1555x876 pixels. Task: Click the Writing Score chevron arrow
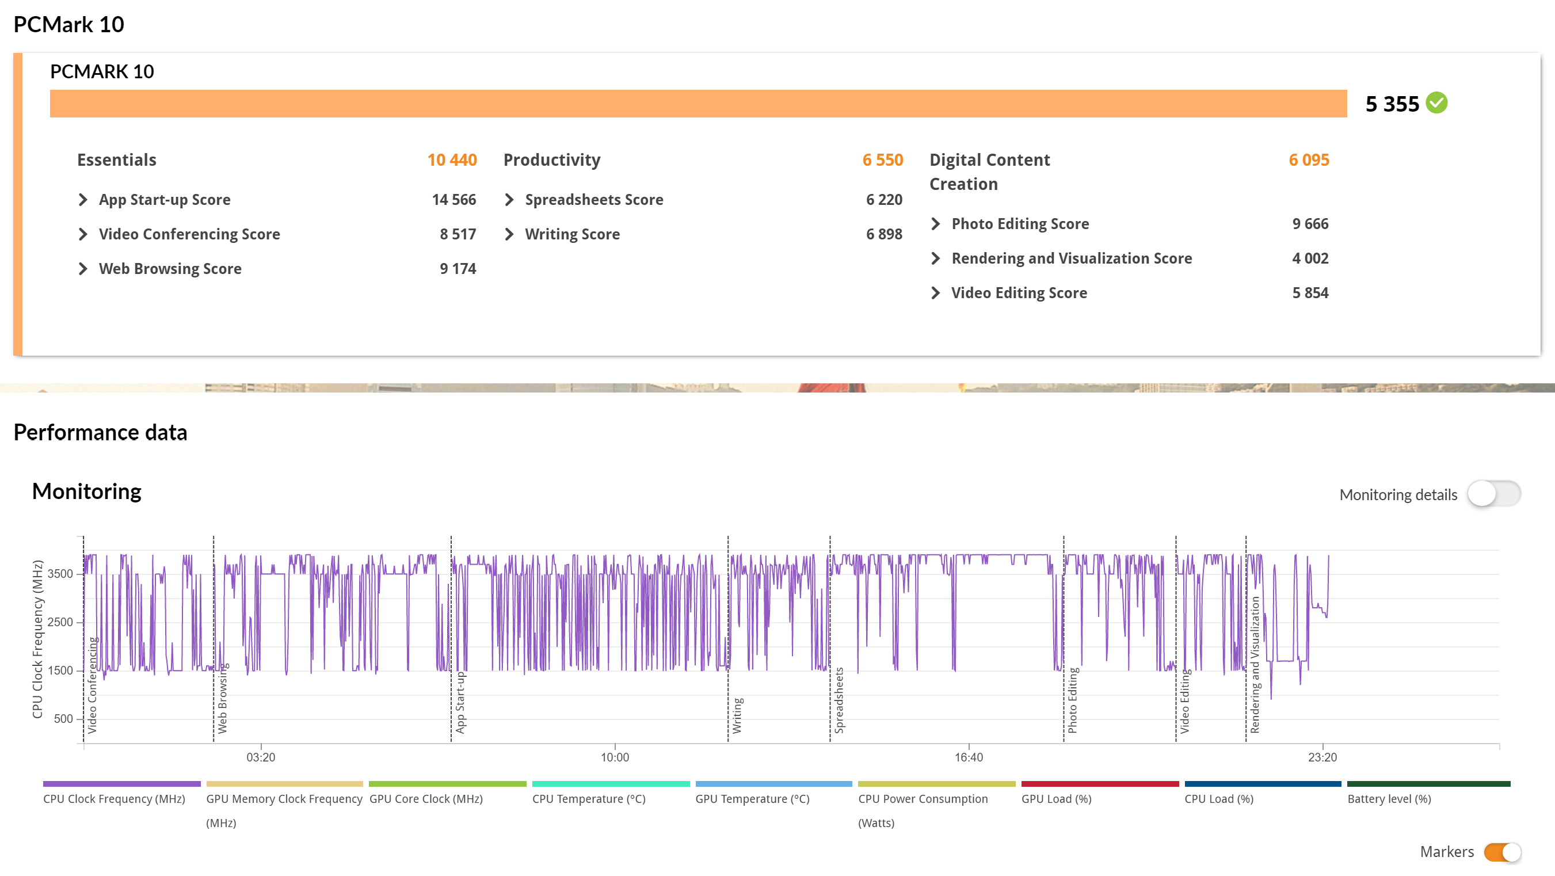(x=509, y=234)
